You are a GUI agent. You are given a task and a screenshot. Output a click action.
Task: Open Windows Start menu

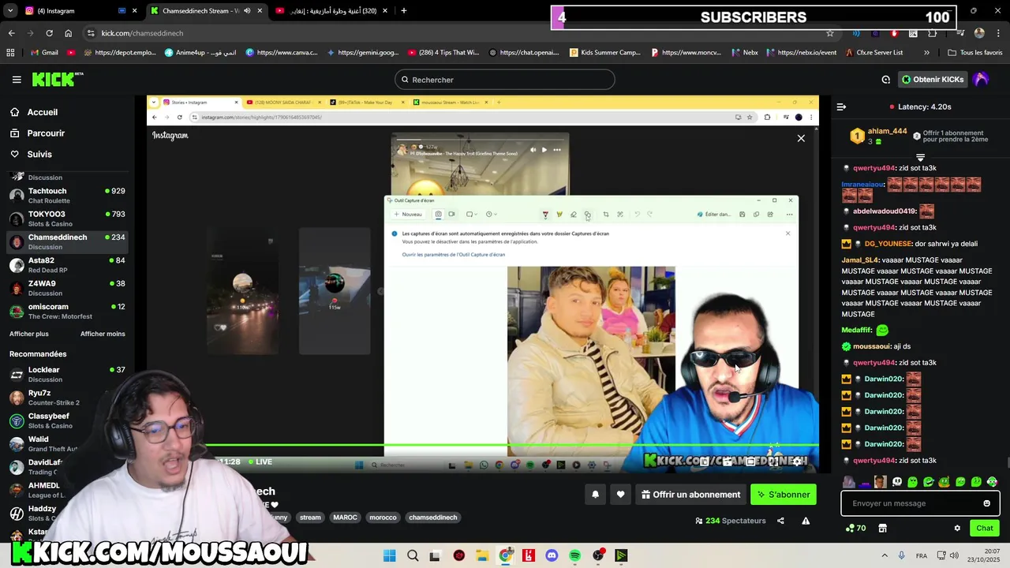[389, 556]
